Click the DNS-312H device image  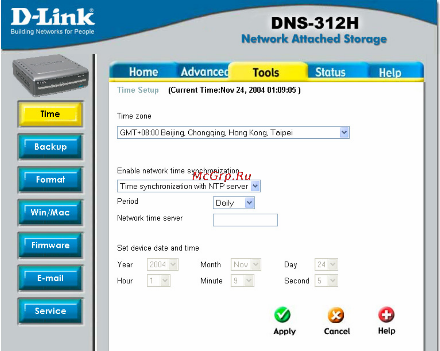tap(50, 75)
